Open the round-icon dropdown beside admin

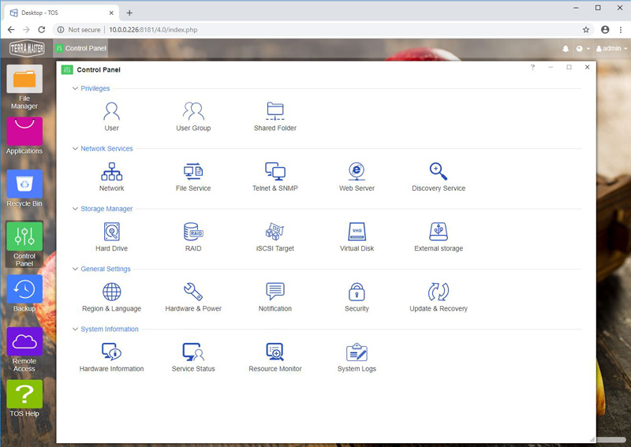(x=583, y=49)
